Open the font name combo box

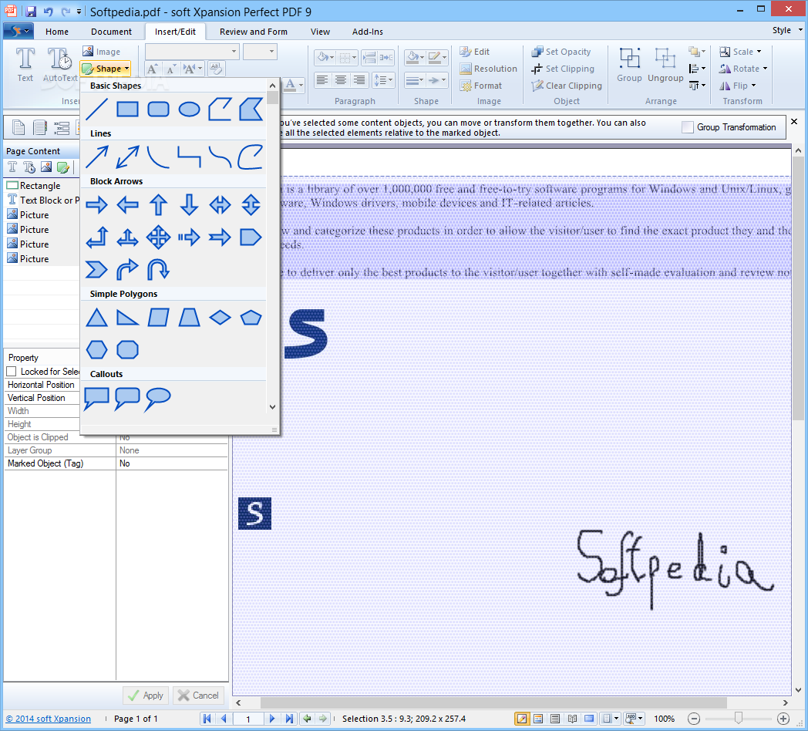[192, 52]
